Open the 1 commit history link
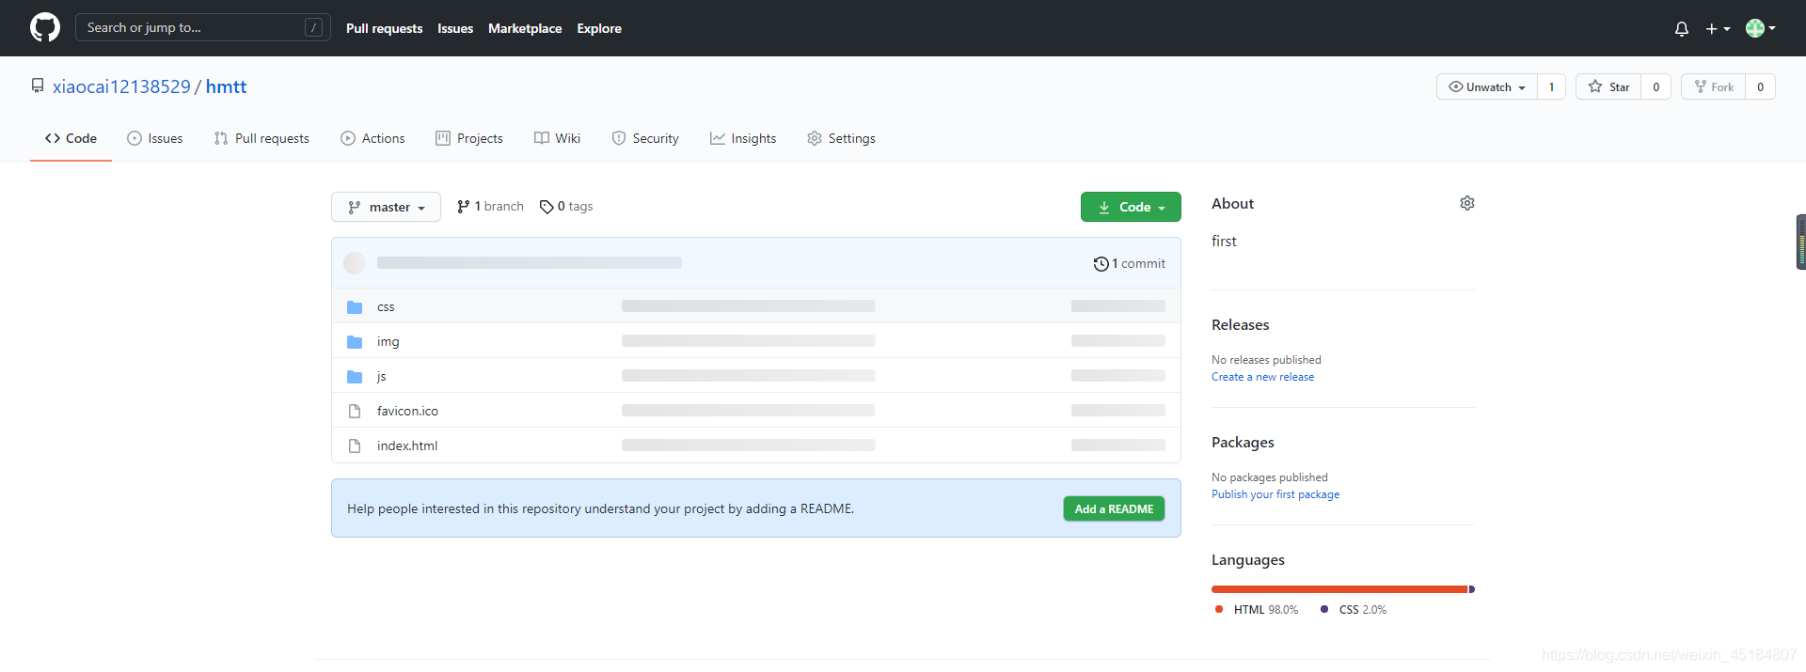Viewport: 1806px width, 672px height. click(x=1129, y=264)
